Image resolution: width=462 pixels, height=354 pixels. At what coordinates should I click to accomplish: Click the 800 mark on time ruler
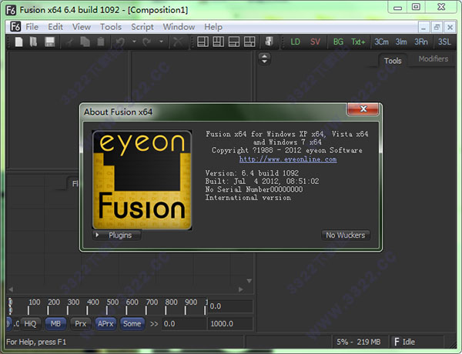point(171,302)
